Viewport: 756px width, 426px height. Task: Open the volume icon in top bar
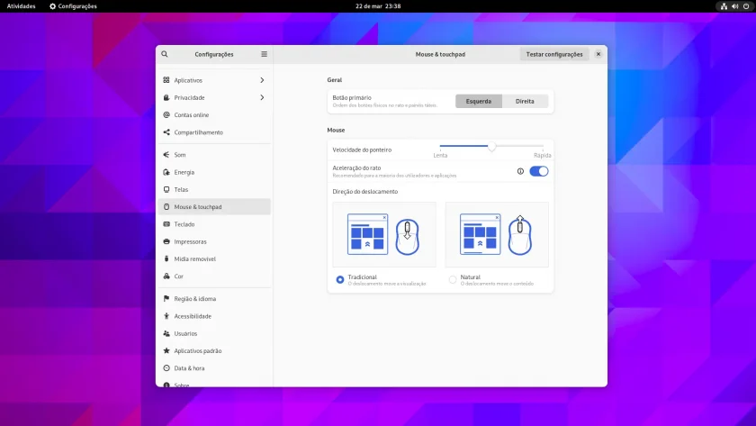point(734,6)
